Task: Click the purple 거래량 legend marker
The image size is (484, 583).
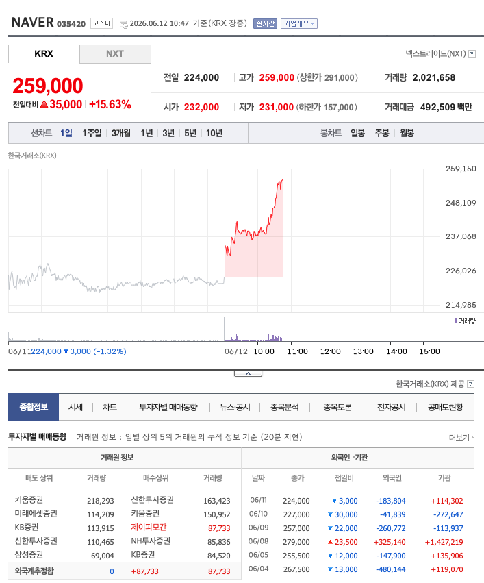Action: (x=456, y=321)
